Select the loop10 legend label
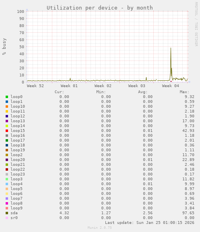The width and height of the screenshot is (200, 232). click(18, 107)
